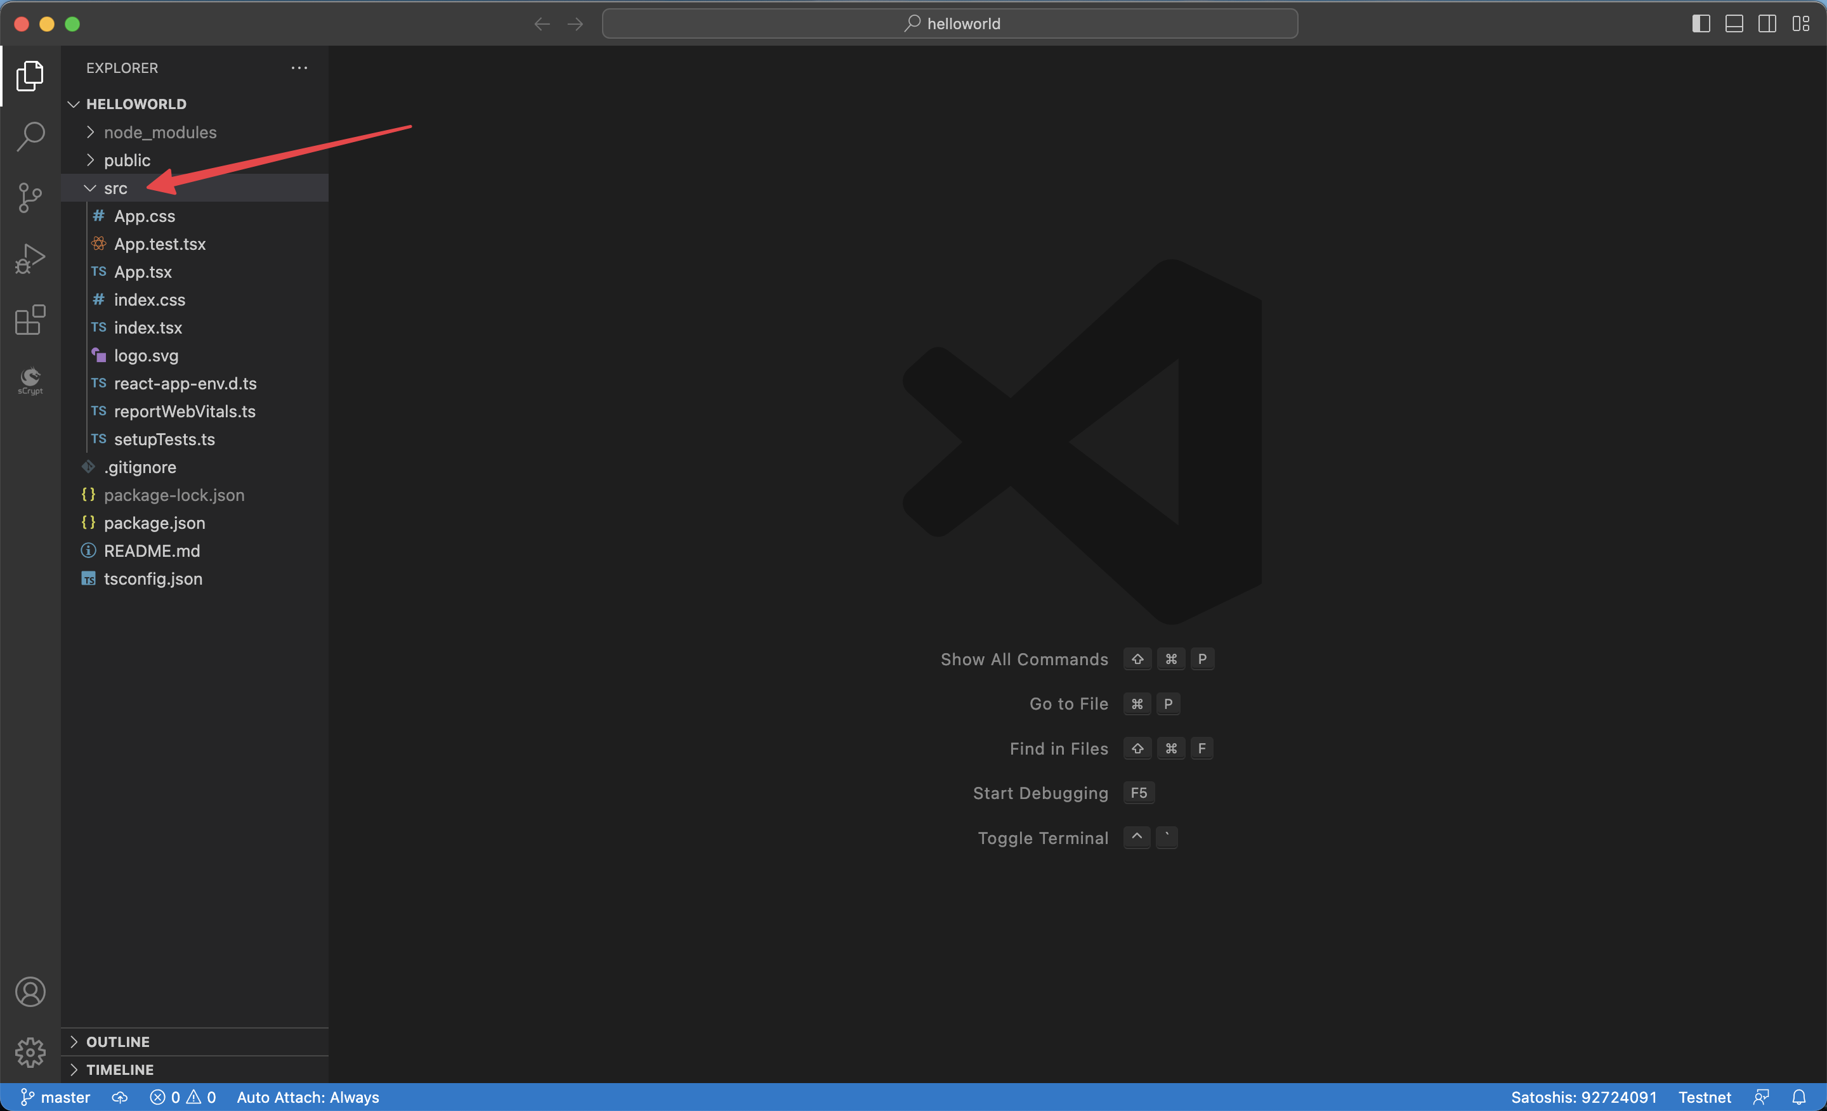Open the Manage settings gear
Viewport: 1827px width, 1111px height.
point(30,1051)
